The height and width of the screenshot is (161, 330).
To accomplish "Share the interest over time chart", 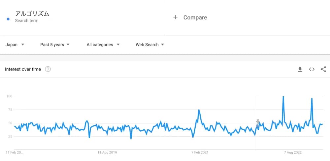I will tap(323, 69).
